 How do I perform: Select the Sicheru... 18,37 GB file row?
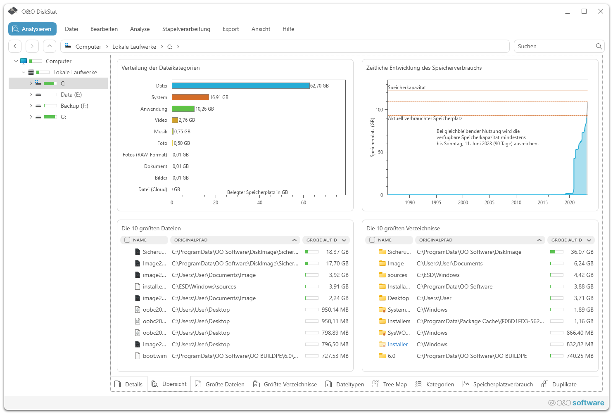coord(235,252)
